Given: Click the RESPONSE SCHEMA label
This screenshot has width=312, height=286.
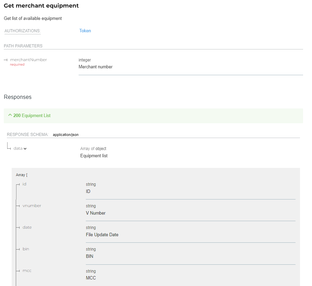Looking at the screenshot, I should [28, 135].
